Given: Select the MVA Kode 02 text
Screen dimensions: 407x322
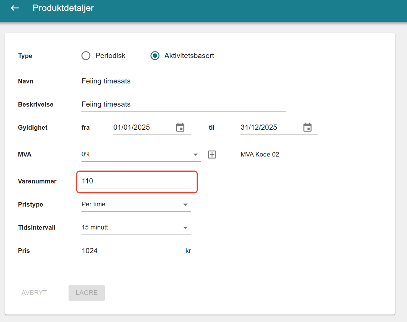Looking at the screenshot, I should click(260, 154).
